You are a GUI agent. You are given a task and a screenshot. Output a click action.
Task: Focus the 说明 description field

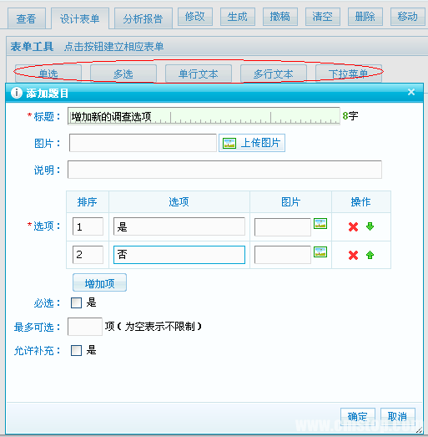[x=224, y=169]
